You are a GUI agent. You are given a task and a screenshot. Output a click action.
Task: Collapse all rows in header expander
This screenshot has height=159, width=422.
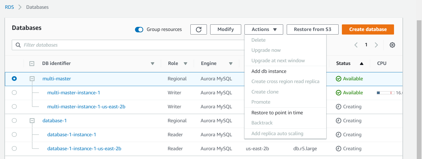[x=32, y=64]
